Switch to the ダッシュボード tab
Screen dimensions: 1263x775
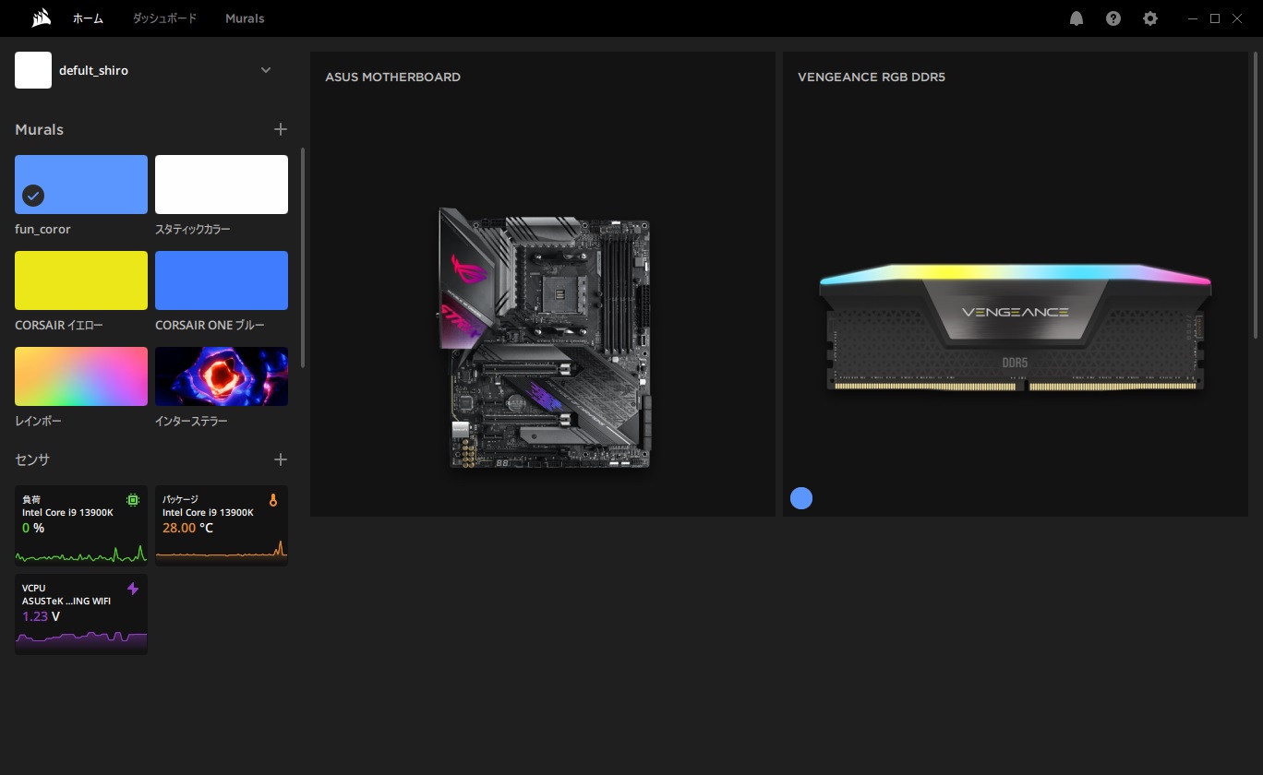click(x=164, y=18)
